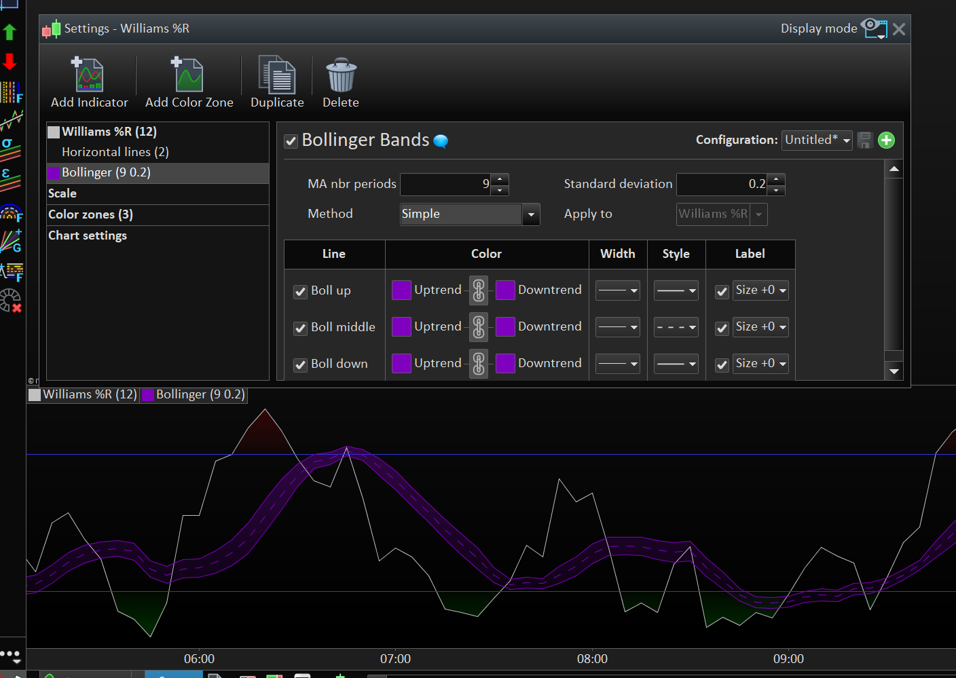Expand the Configuration Untitled dropdown
This screenshot has height=678, width=956.
[846, 140]
